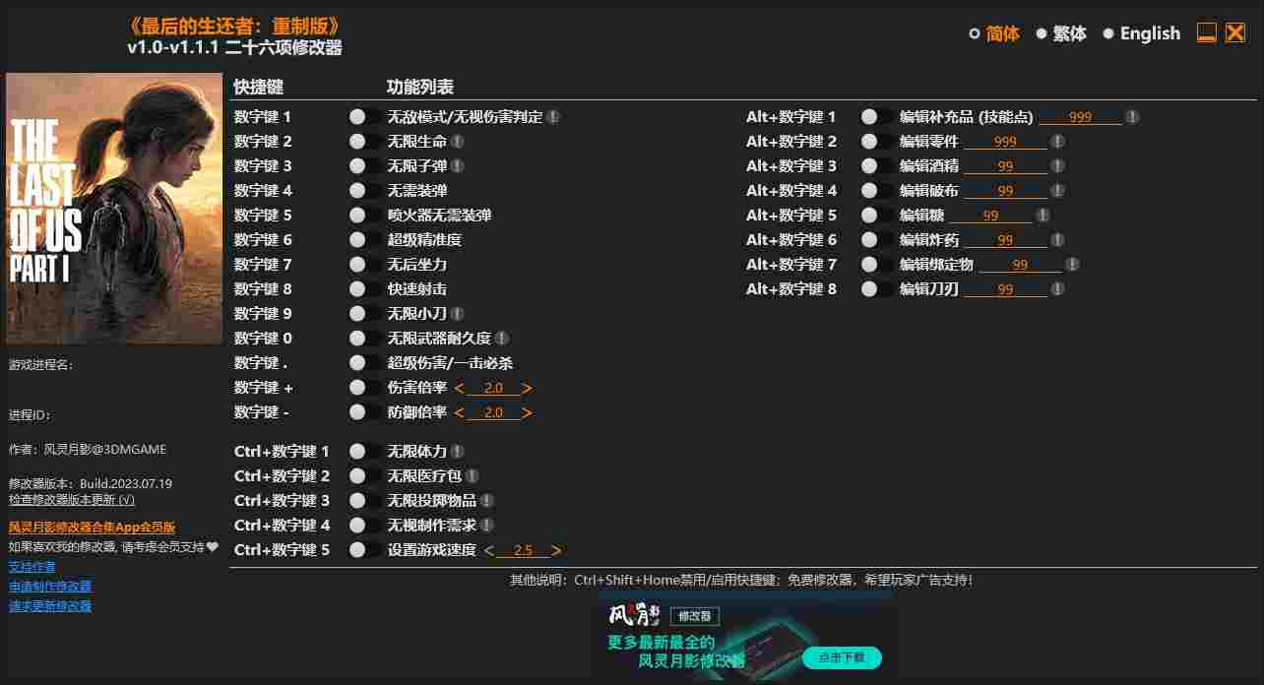Switch on 超级精准度
Image resolution: width=1264 pixels, height=685 pixels.
[365, 240]
